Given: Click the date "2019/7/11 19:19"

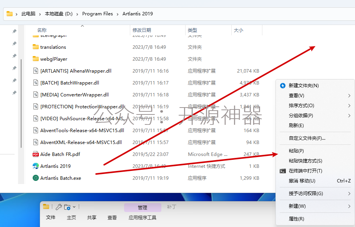Looking at the screenshot, I should tap(151, 178).
